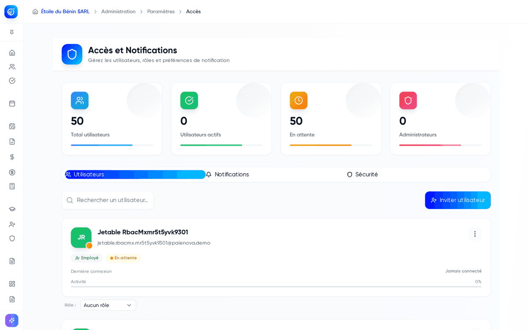
Task: Launch the purple sparkle AI assistant button
Action: tap(12, 320)
